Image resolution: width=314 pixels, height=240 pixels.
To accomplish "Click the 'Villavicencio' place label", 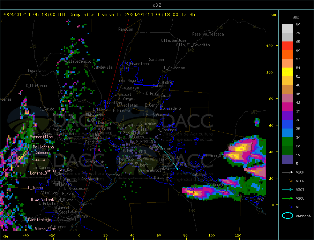I will [78, 61].
